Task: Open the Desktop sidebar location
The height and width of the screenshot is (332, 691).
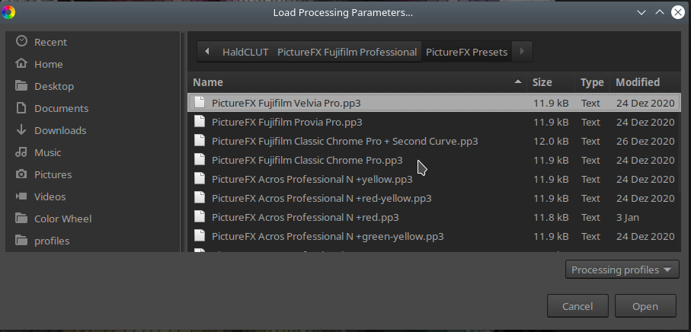Action: (x=53, y=86)
